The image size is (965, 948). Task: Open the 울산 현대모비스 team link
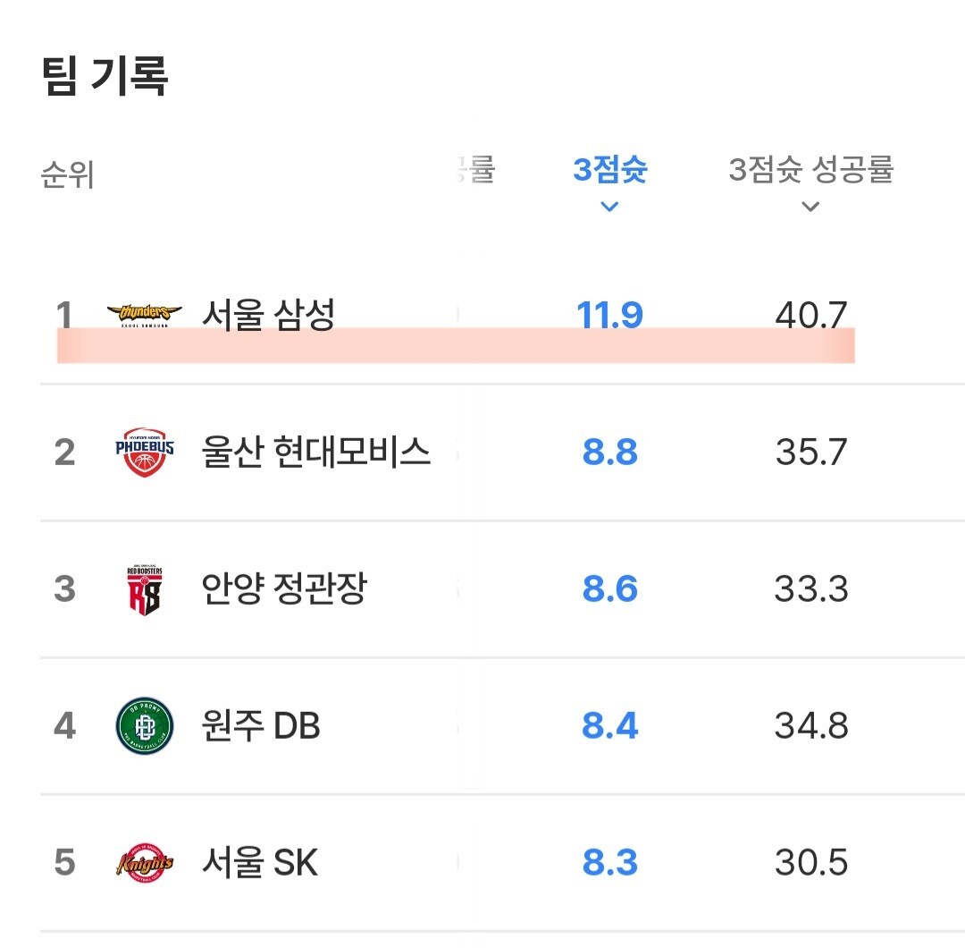(316, 453)
